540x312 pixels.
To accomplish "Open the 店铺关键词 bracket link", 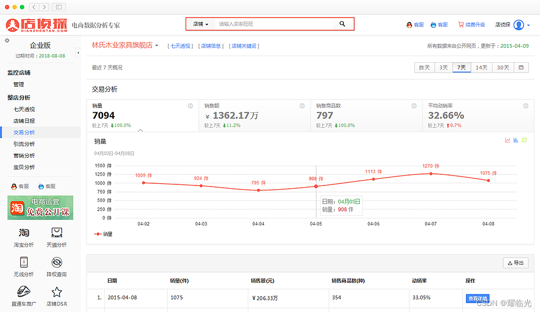I will pos(244,46).
